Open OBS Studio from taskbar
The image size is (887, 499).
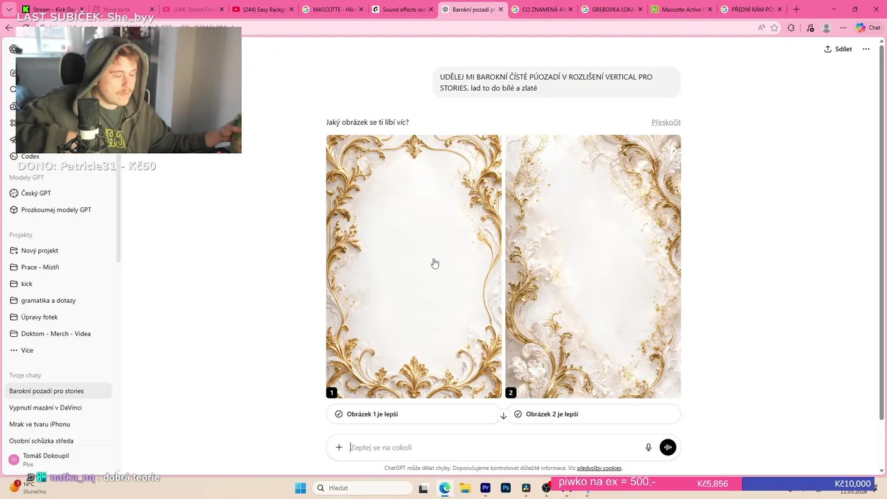tap(547, 488)
